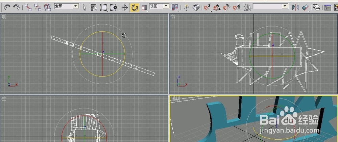Click the Use Pivot Point Center icon
The width and height of the screenshot is (338, 142).
pyautogui.click(x=175, y=8)
